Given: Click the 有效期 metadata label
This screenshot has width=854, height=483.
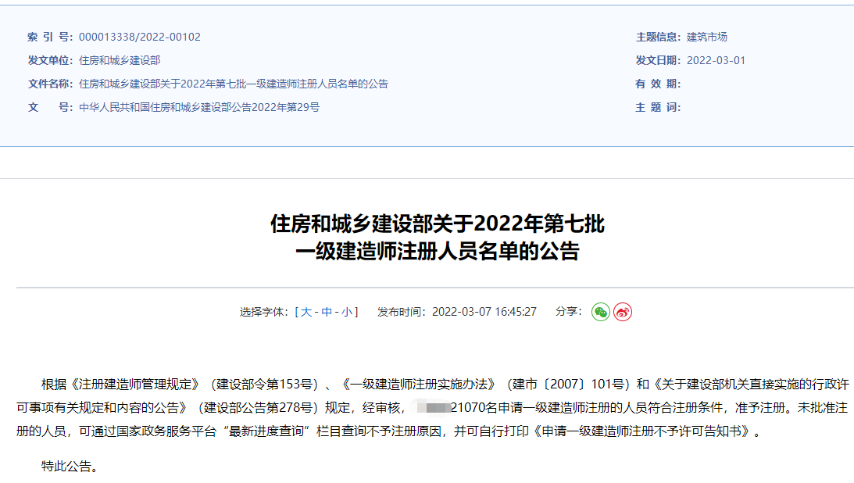Looking at the screenshot, I should click(x=656, y=84).
